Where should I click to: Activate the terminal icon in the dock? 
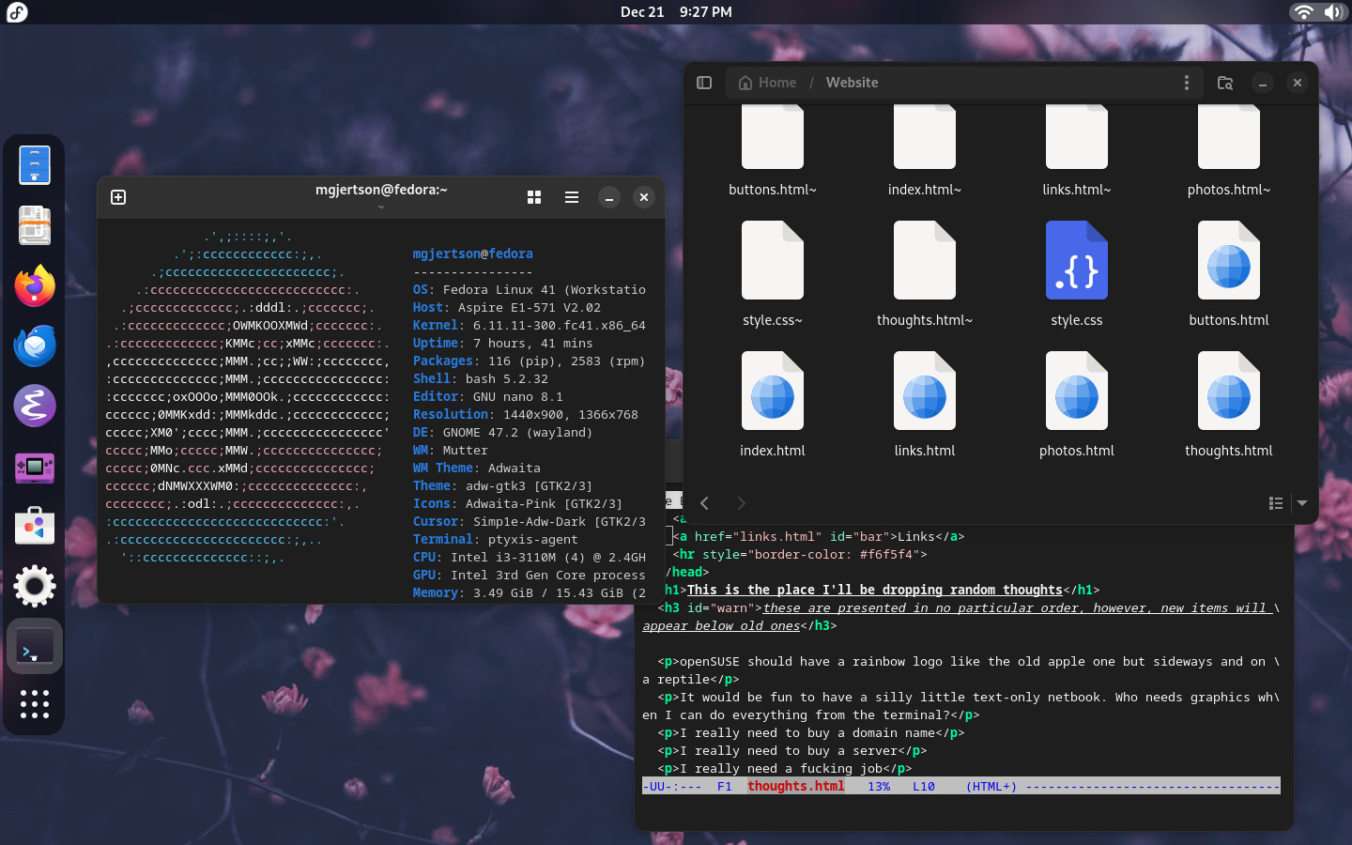click(35, 647)
